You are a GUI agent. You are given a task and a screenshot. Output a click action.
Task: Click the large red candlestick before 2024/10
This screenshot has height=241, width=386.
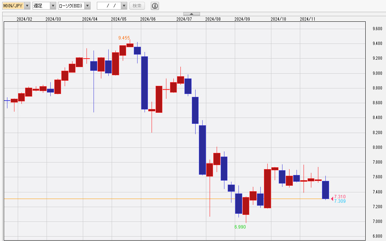click(x=267, y=189)
